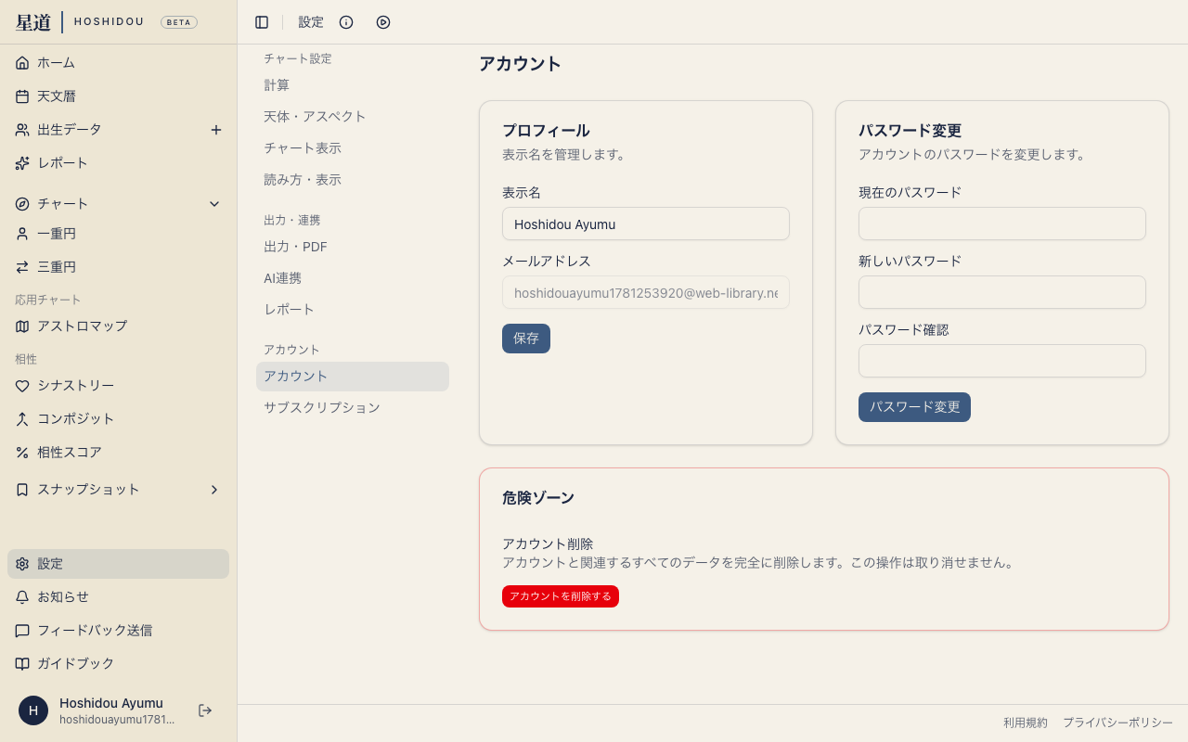Click the home icon beside ホーム
1188x742 pixels.
22,63
